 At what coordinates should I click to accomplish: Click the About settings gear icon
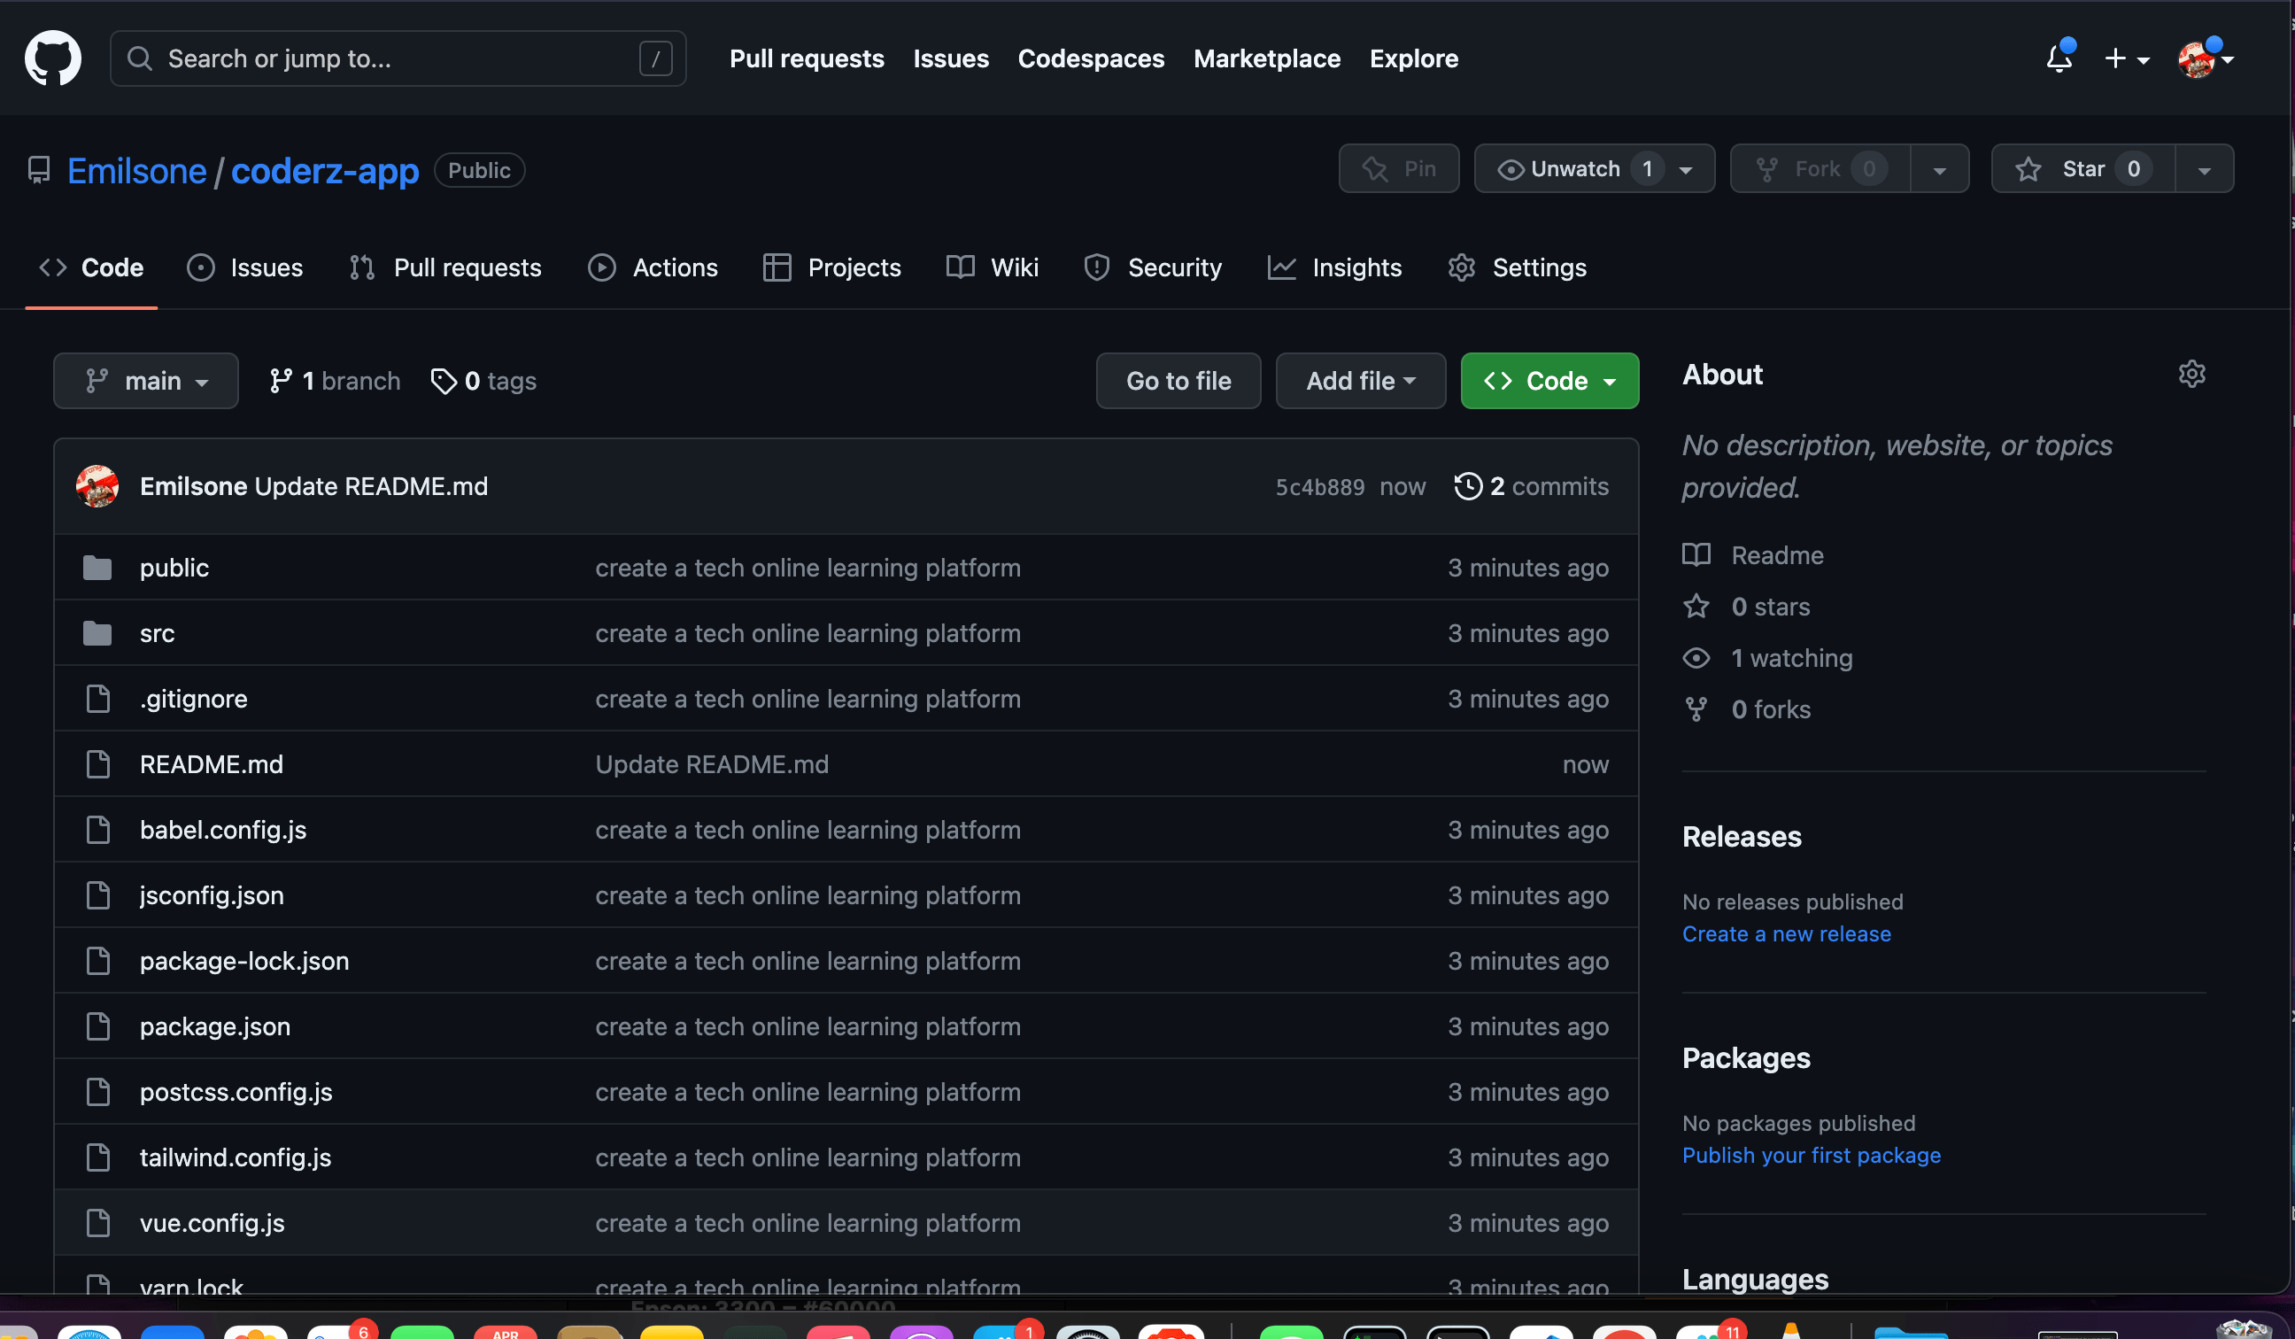point(2191,375)
